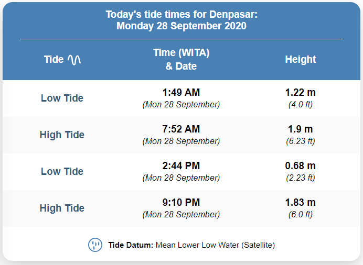Image resolution: width=363 pixels, height=265 pixels.
Task: Click the Tide Datum label text
Action: (131, 245)
